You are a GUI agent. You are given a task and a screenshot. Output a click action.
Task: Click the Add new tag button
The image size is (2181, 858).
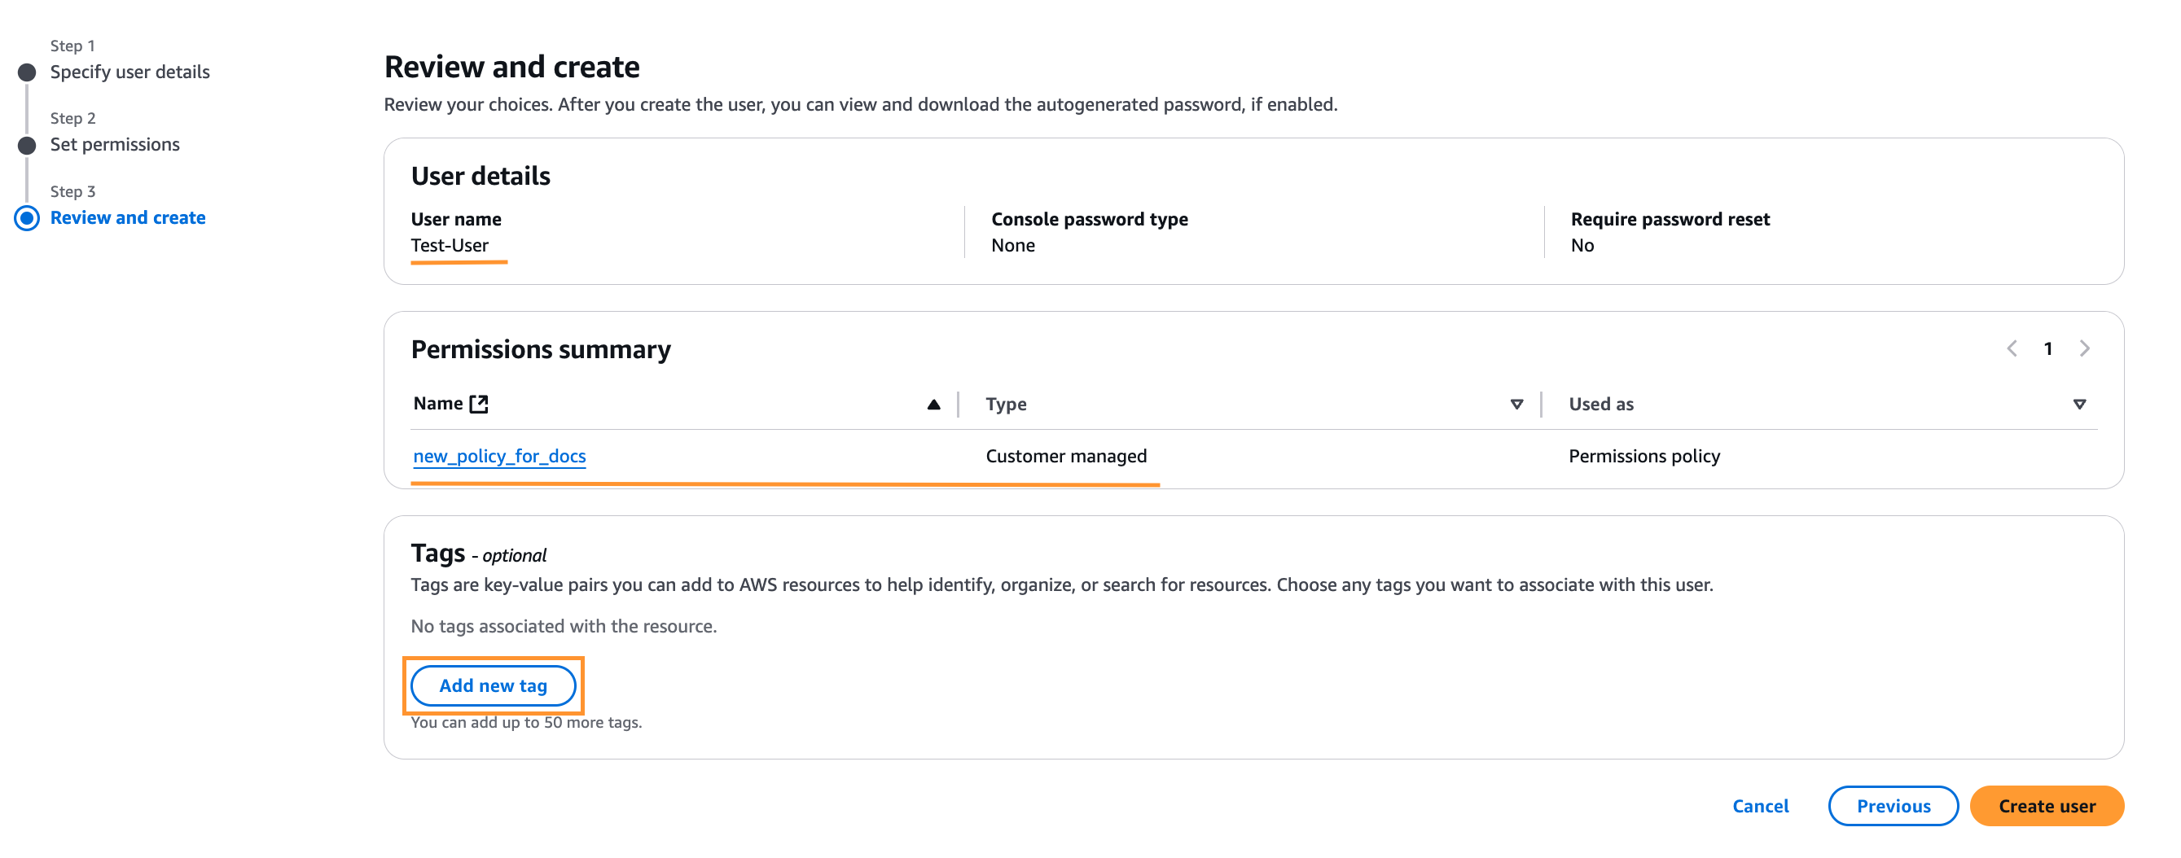493,685
